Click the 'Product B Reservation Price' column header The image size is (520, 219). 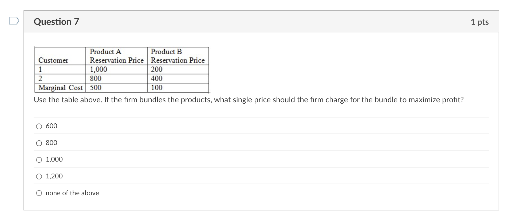tap(178, 56)
